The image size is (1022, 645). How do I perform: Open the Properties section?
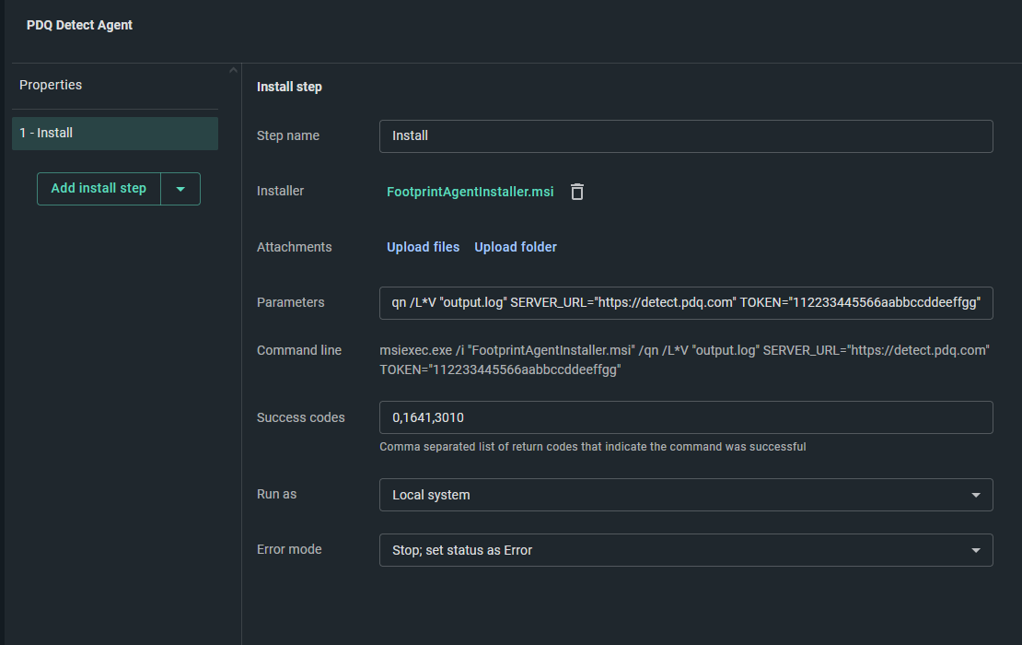[x=51, y=85]
